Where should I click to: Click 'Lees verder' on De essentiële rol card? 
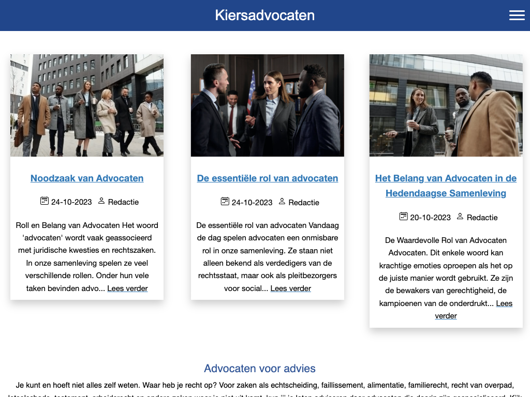[x=290, y=288]
